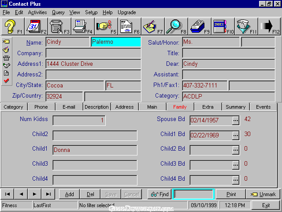This screenshot has width=282, height=212.
Task: Switch to the Description tab
Action: click(x=96, y=107)
